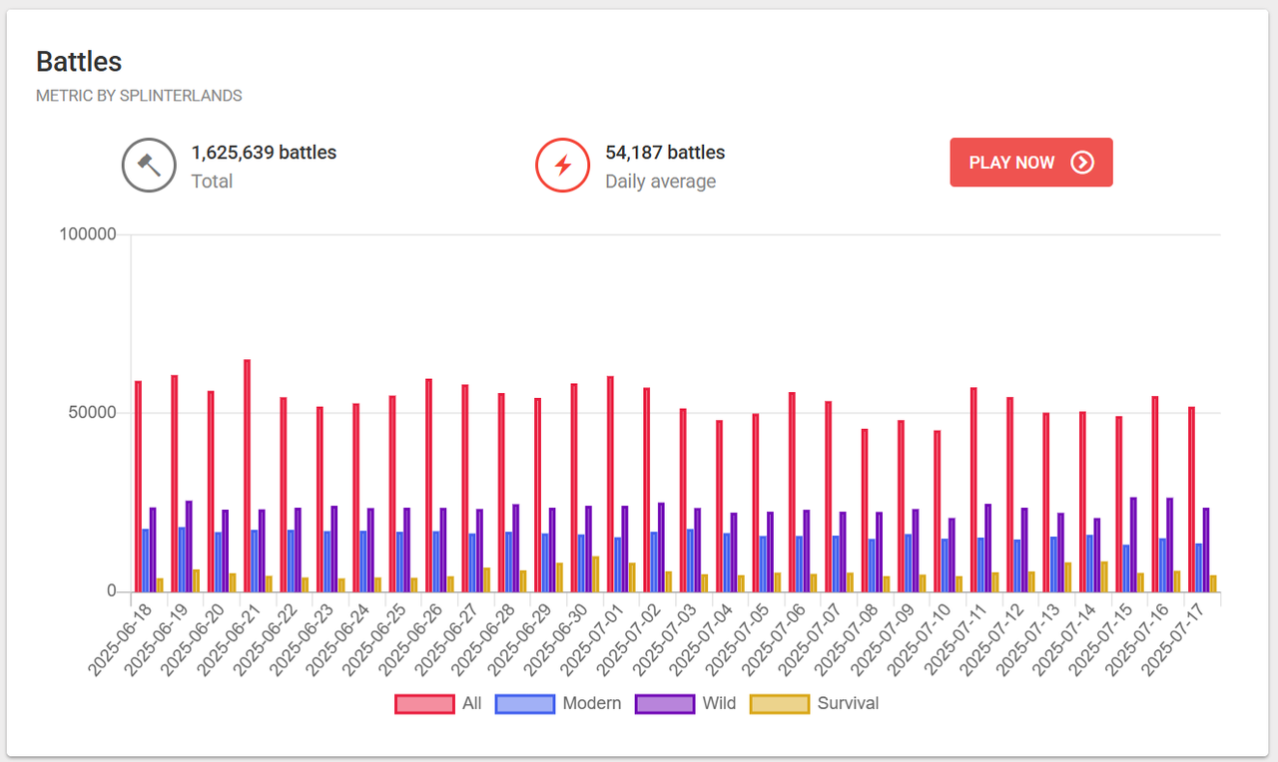Viewport: 1278px width, 762px height.
Task: Click the gavel total battles icon
Action: pos(149,165)
